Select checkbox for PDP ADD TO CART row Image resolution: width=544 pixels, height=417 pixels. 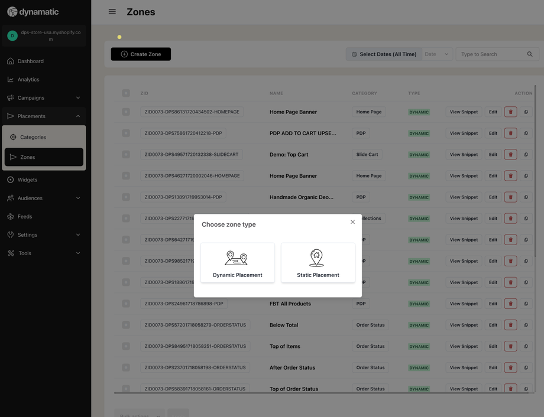(126, 133)
